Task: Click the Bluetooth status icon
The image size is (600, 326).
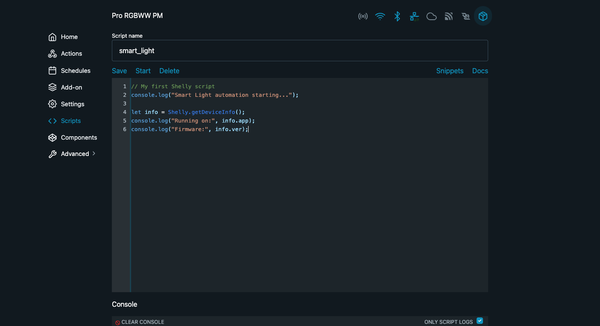Action: coord(397,17)
